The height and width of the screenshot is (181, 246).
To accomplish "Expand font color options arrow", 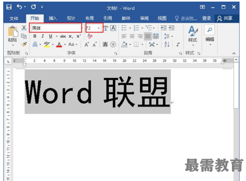I will pos(65,45).
